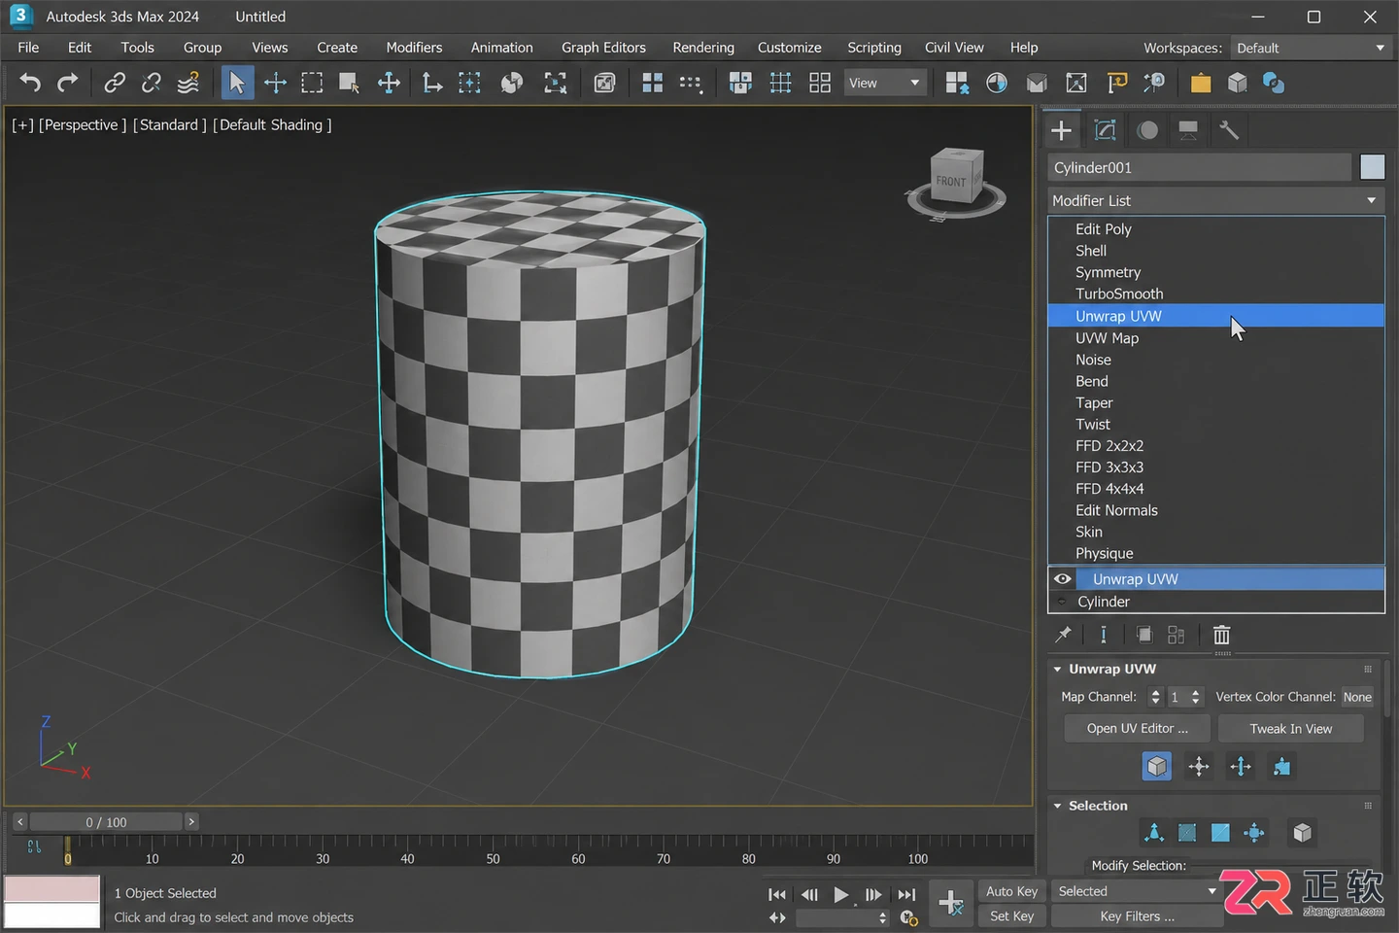This screenshot has width=1399, height=933.
Task: Open the Hierarchy panel tab icon
Action: pyautogui.click(x=1147, y=130)
